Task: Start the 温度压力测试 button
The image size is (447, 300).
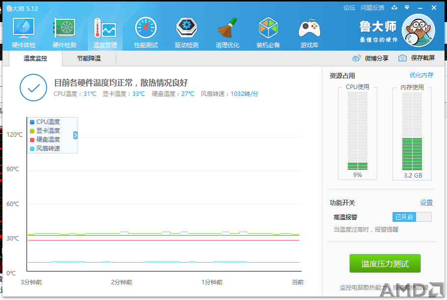Action: tap(385, 264)
